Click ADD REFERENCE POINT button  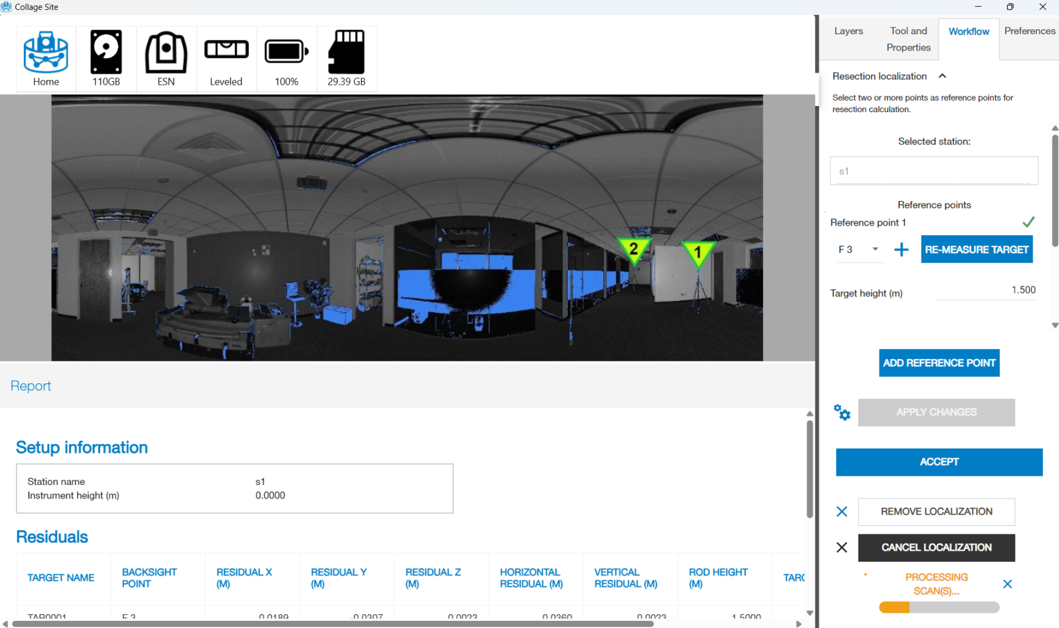[x=939, y=363]
